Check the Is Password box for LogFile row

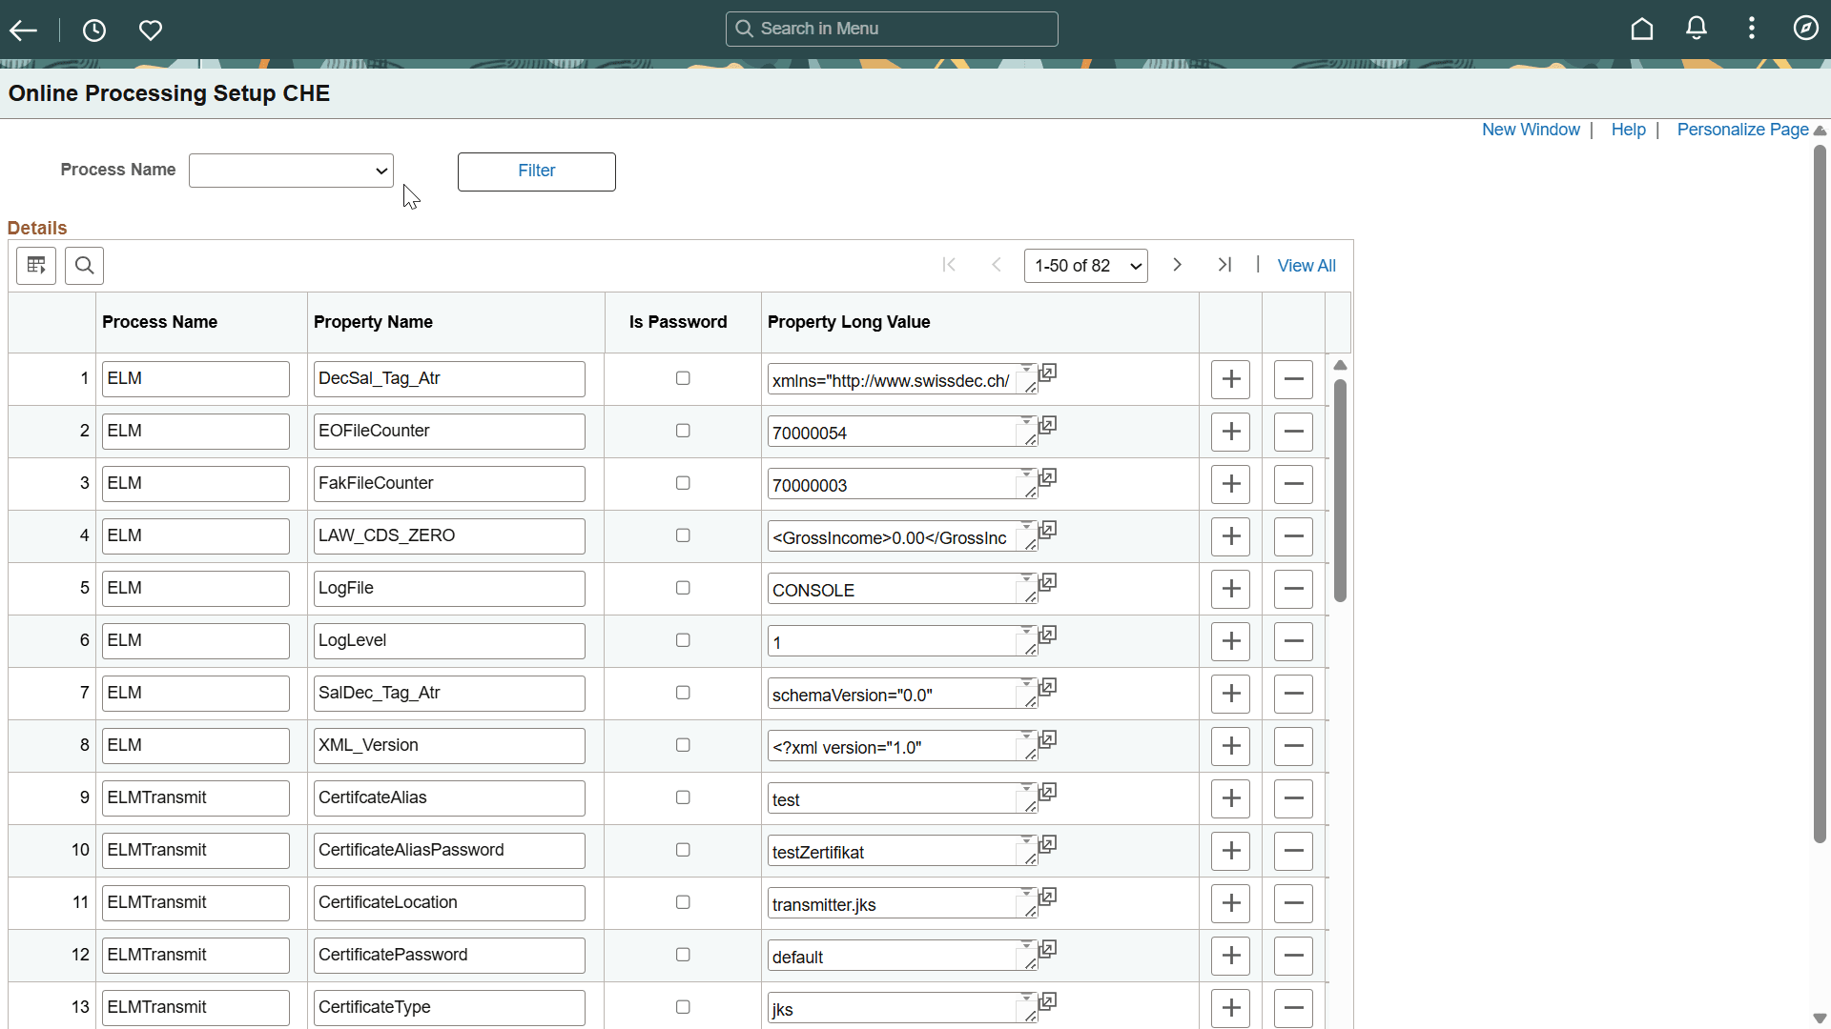(x=682, y=588)
